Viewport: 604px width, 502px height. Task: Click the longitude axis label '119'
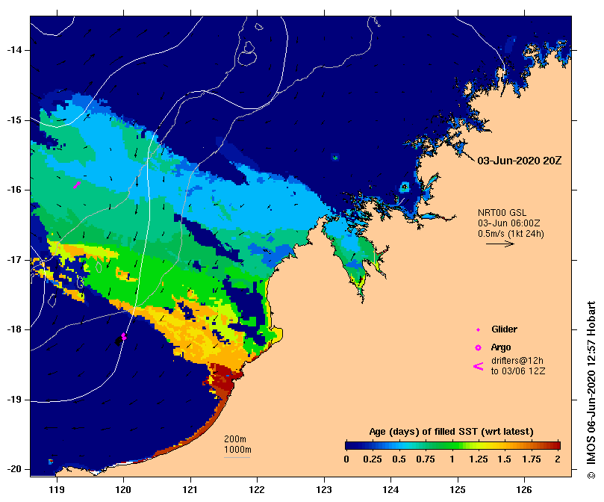coord(57,489)
